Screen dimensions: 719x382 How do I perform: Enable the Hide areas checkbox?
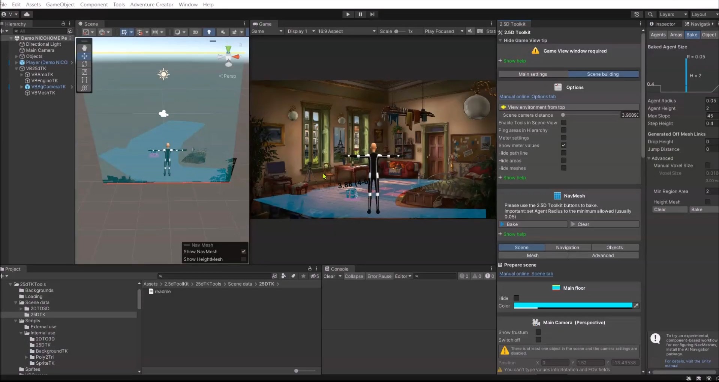pyautogui.click(x=563, y=161)
